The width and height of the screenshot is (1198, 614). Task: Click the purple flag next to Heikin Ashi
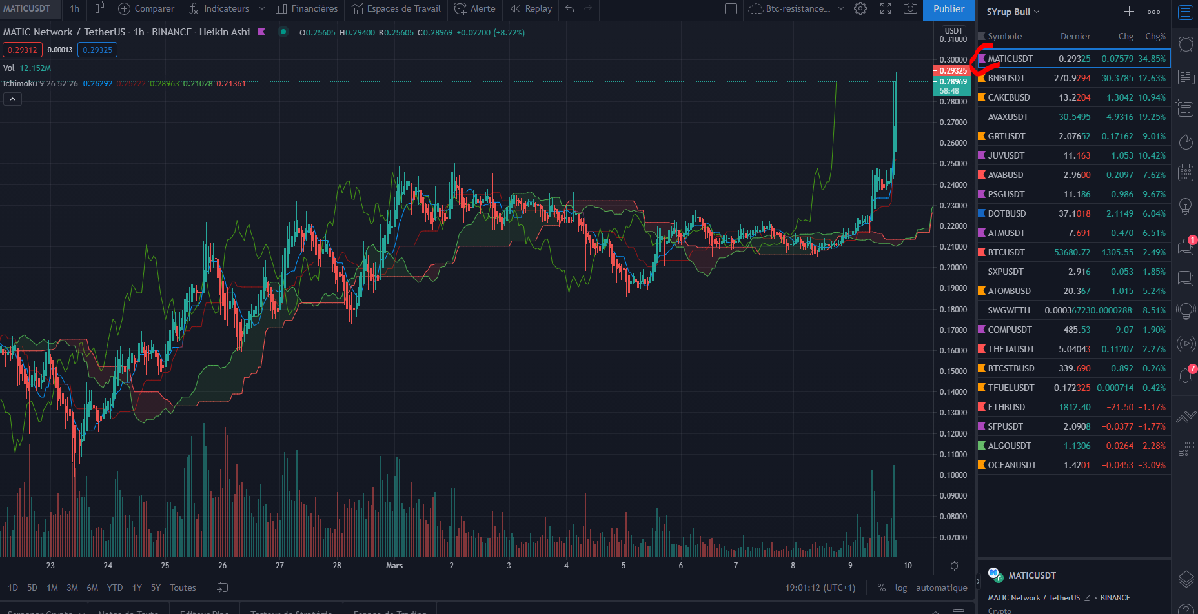click(x=261, y=32)
